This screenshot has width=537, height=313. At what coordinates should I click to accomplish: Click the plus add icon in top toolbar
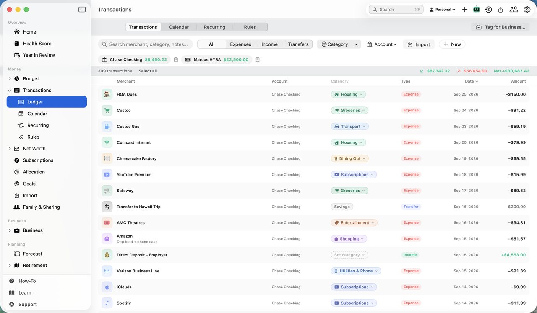point(465,9)
